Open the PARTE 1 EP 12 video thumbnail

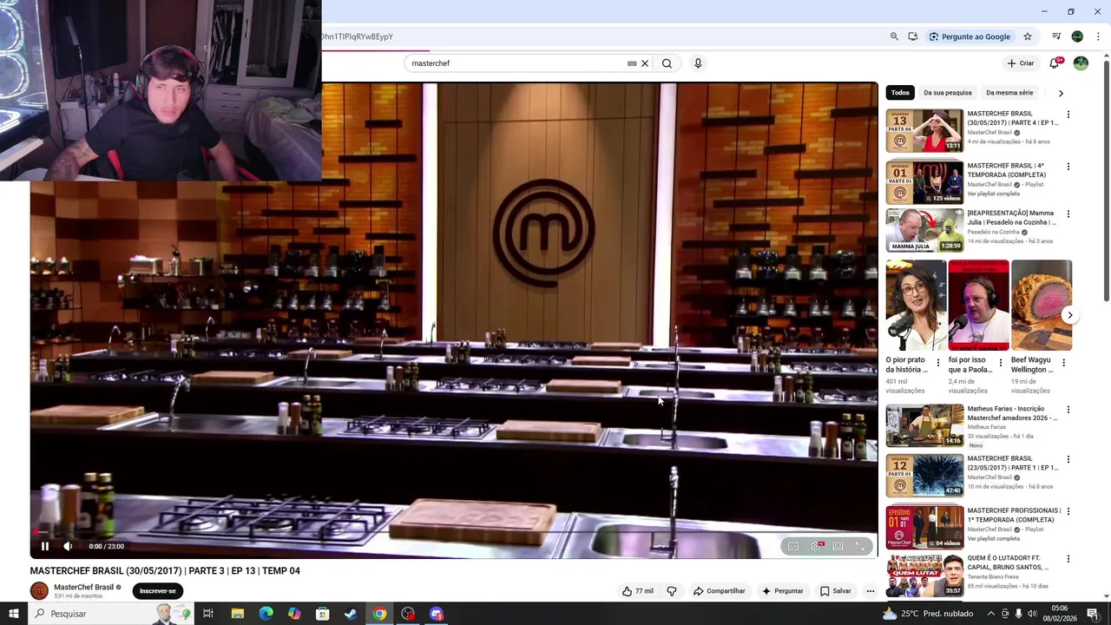(924, 475)
